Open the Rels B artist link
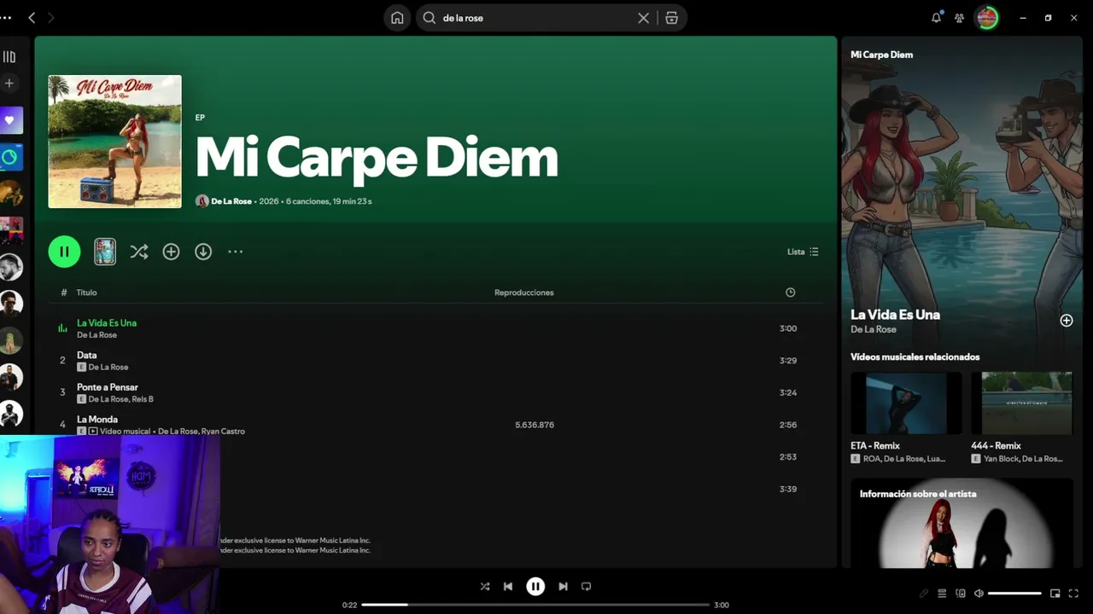Screen dimensions: 1093x614 (x=143, y=399)
